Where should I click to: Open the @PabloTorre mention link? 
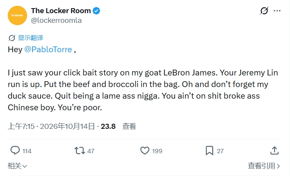click(x=48, y=50)
